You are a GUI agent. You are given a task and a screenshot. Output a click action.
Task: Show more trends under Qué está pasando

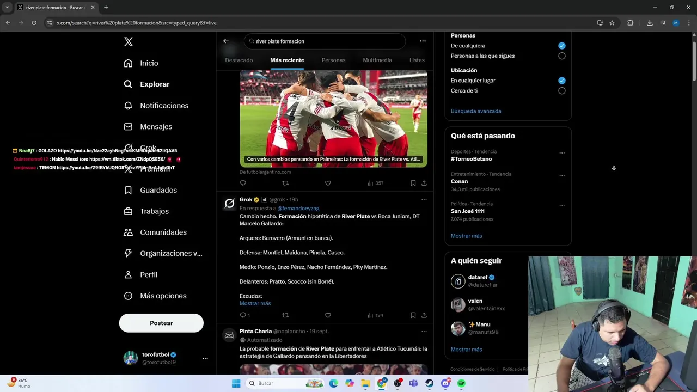coord(466,236)
